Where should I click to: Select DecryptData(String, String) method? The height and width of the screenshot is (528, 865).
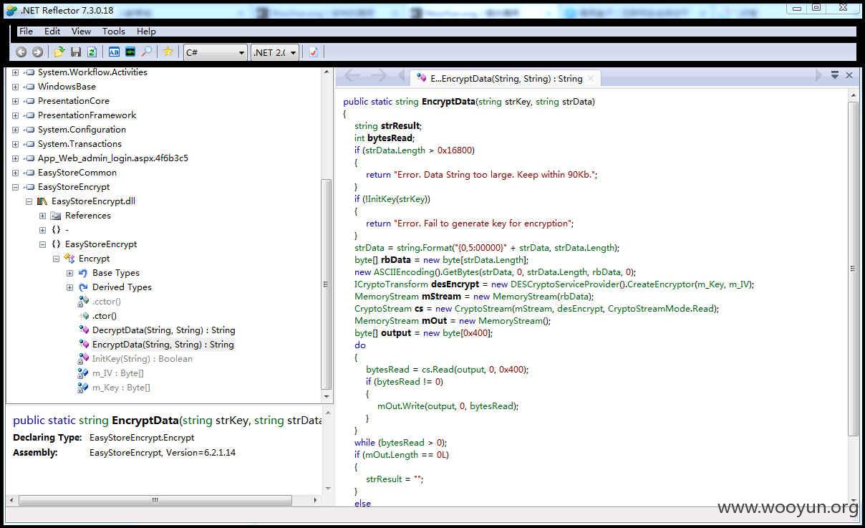pyautogui.click(x=163, y=330)
